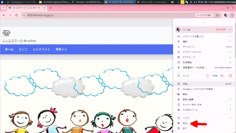Screen dimensions: 236x133
Task: Click the じぃじスクール site logo image
Action: point(6,33)
